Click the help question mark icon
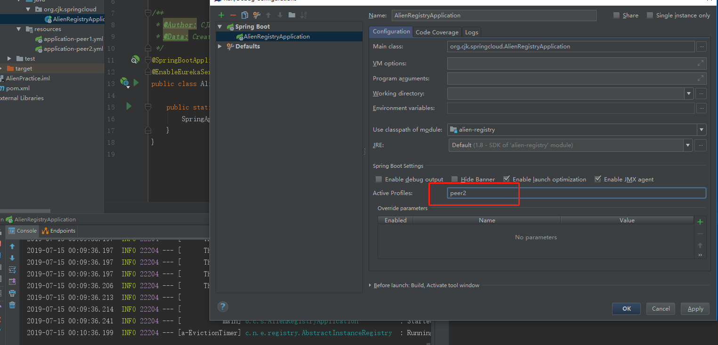718x345 pixels. tap(223, 307)
